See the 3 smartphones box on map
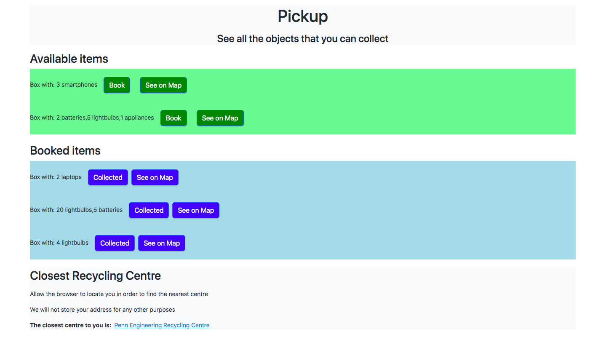Viewport: 606px width, 345px height. click(163, 85)
